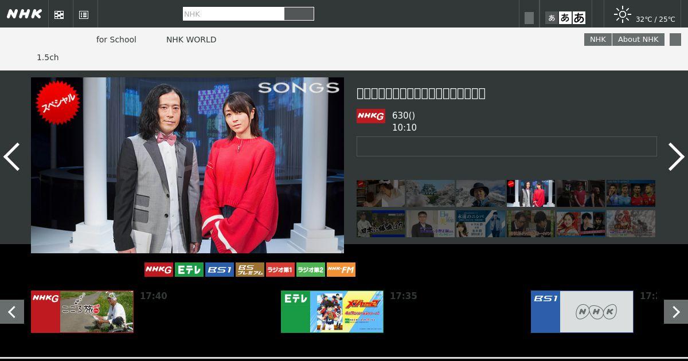688x361 pixels.
Task: Click the small gray square beside About NHK
Action: (x=675, y=40)
